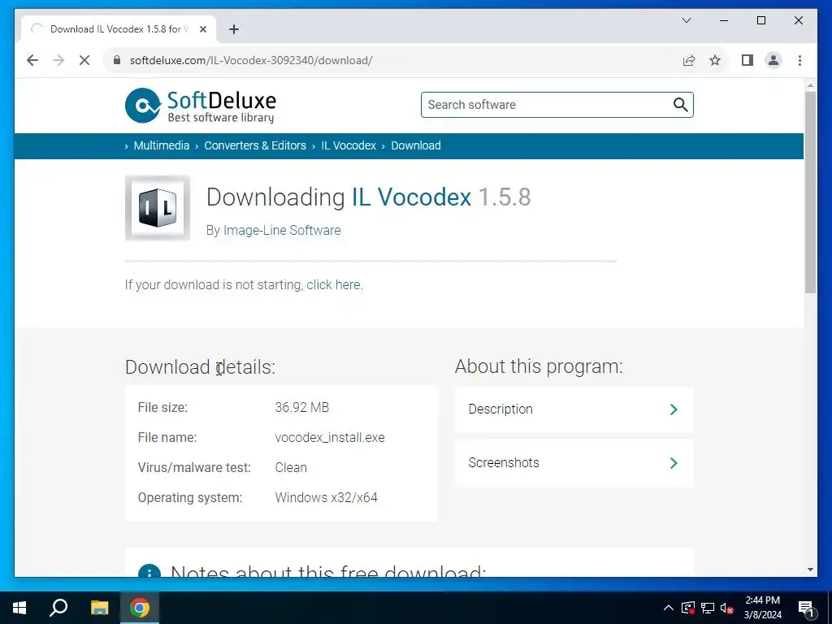
Task: Open the Multimedia breadcrumb
Action: 162,145
